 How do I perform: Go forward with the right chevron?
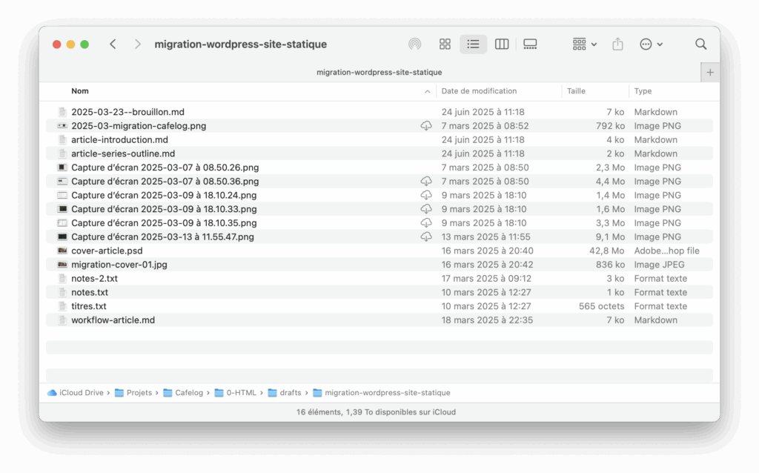(138, 44)
